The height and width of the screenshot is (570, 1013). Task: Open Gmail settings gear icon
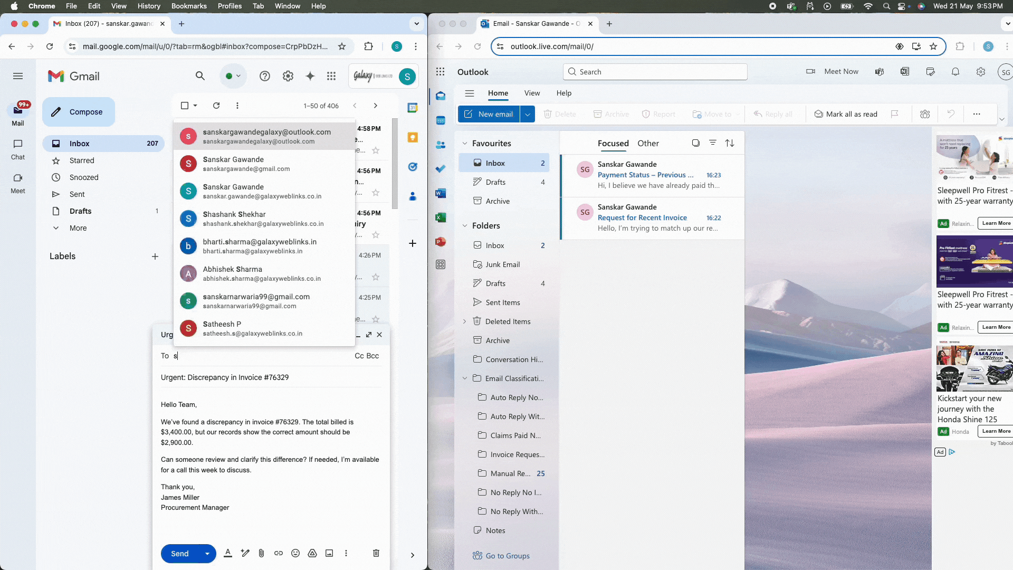coord(288,76)
